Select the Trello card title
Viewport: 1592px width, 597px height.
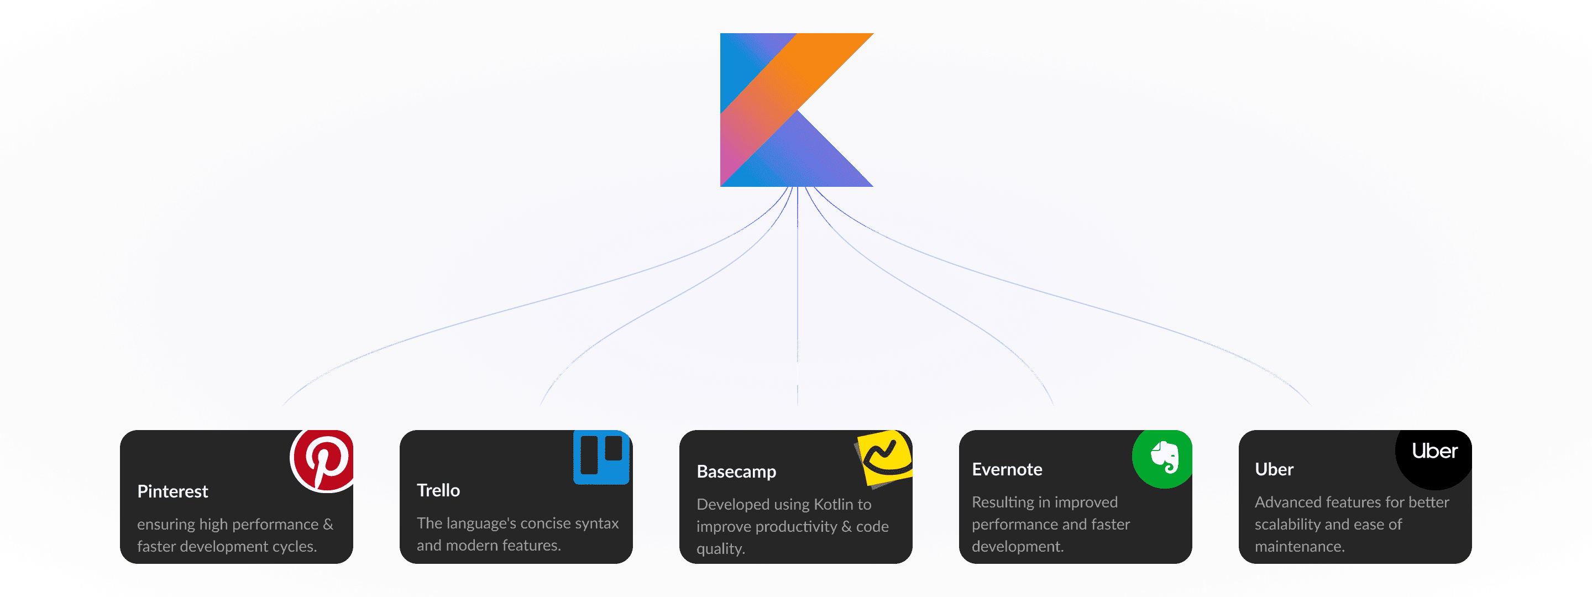coord(438,490)
